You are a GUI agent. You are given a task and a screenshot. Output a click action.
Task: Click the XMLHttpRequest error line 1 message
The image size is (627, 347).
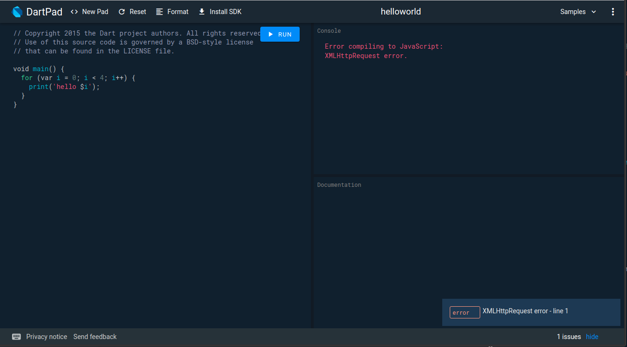point(525,311)
